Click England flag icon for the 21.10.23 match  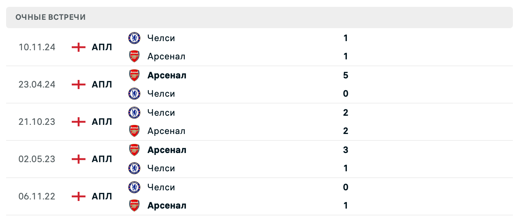(79, 122)
